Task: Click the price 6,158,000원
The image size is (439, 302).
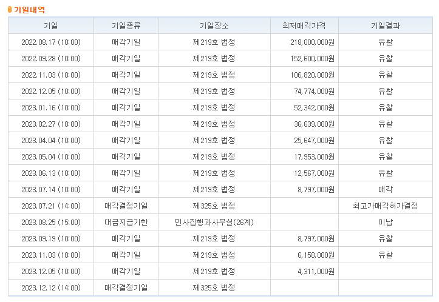Action: click(316, 255)
